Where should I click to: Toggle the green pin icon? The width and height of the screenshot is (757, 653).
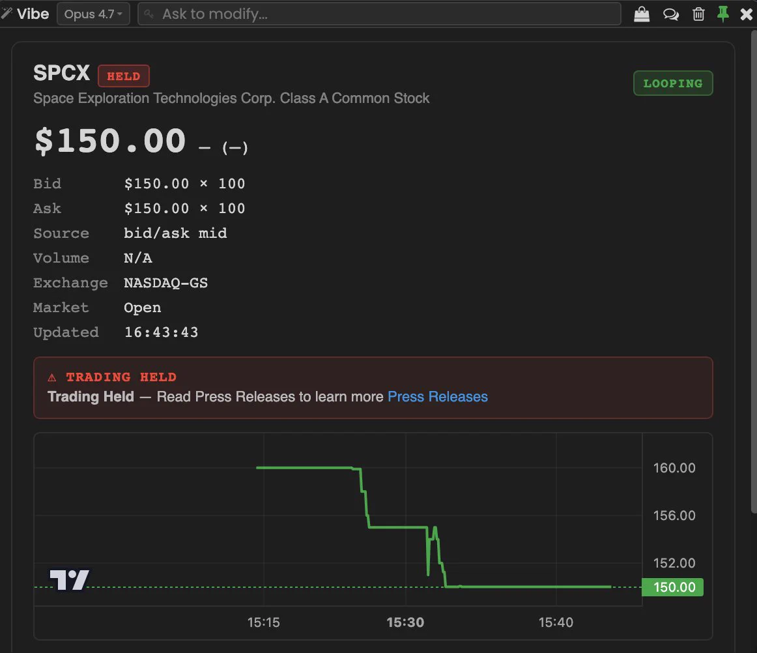722,14
